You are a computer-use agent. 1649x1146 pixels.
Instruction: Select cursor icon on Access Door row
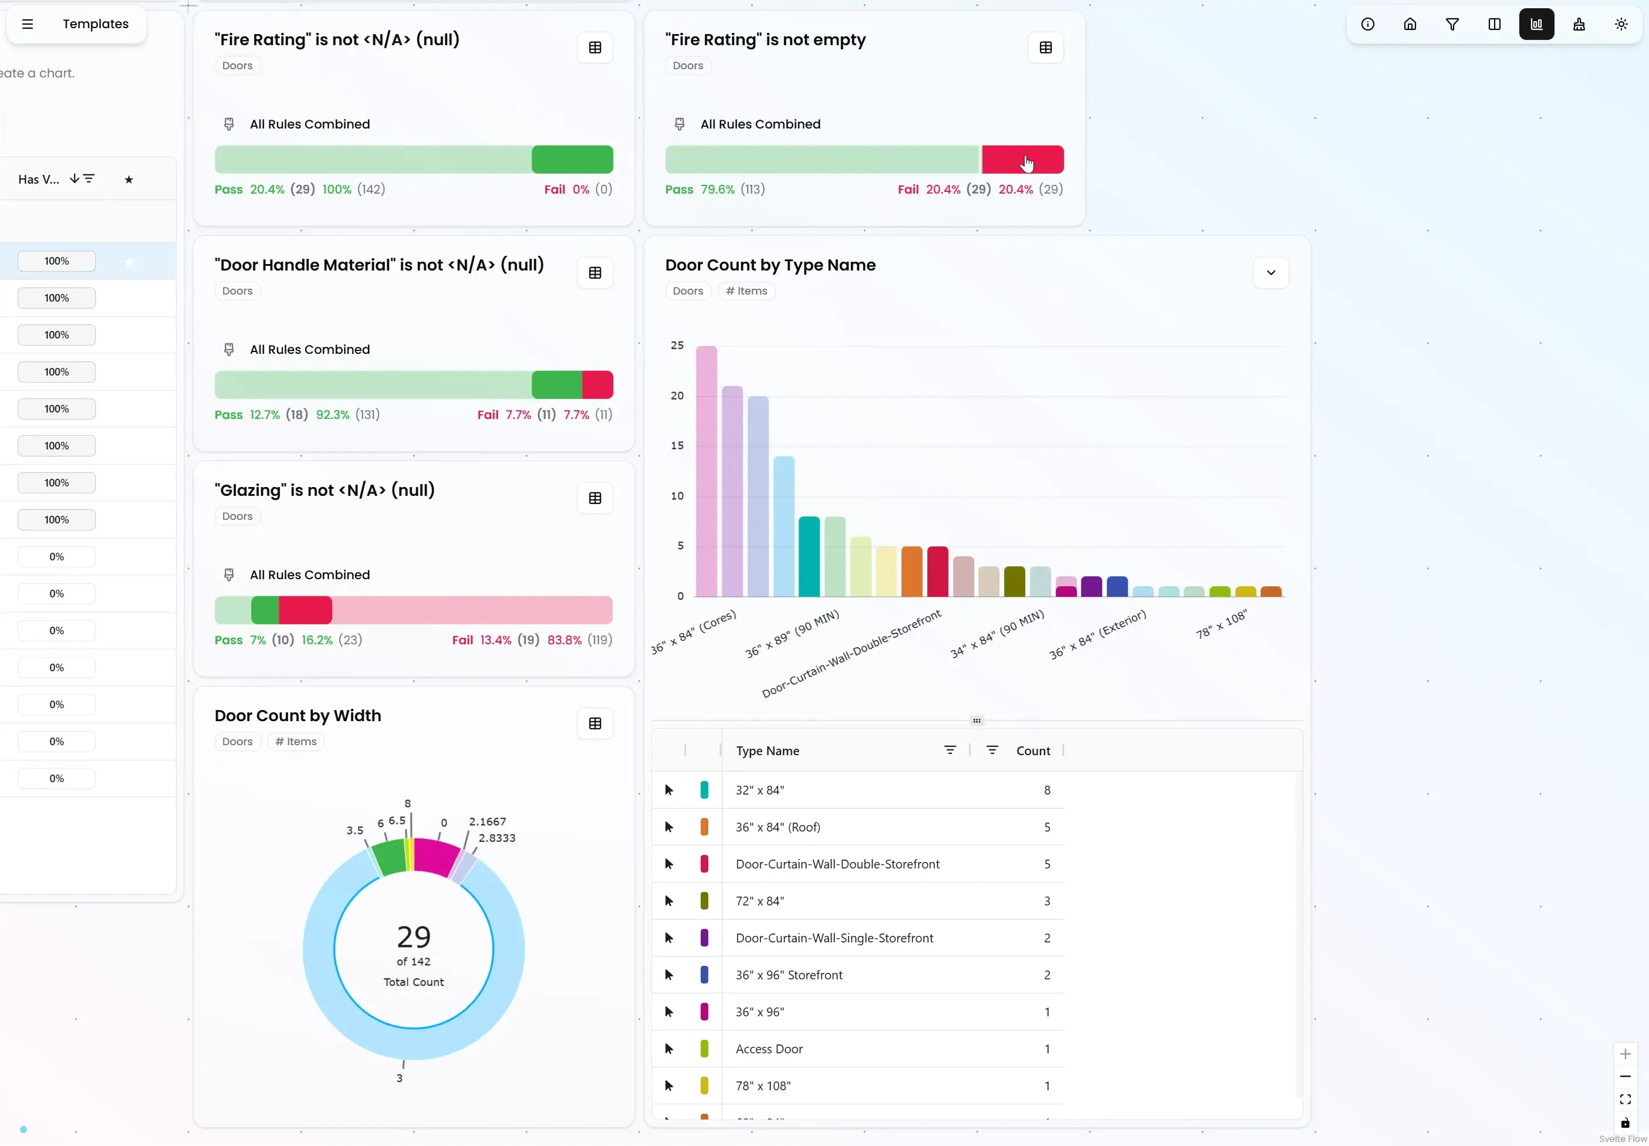[x=669, y=1049]
